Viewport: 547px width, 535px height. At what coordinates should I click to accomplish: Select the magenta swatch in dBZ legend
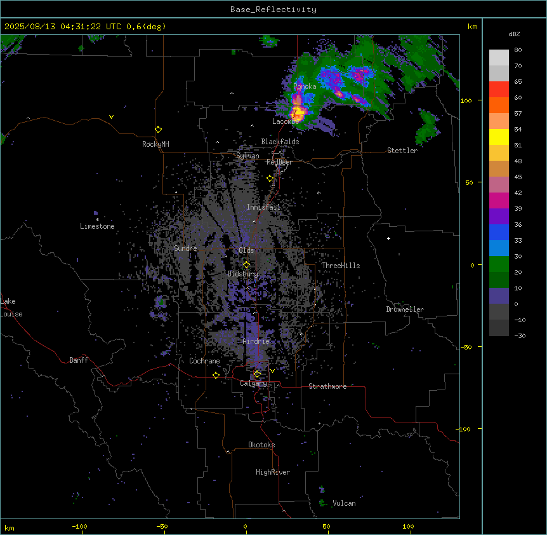pos(499,200)
